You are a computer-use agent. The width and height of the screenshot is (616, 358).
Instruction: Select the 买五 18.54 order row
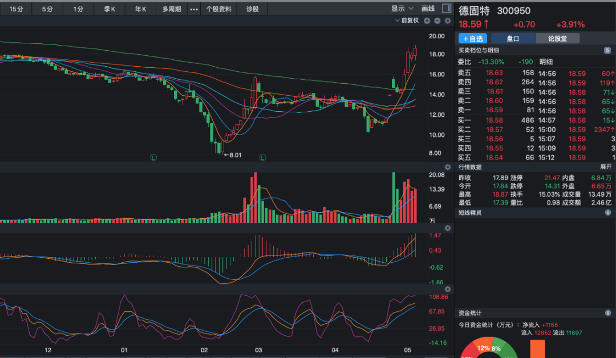[x=496, y=157]
